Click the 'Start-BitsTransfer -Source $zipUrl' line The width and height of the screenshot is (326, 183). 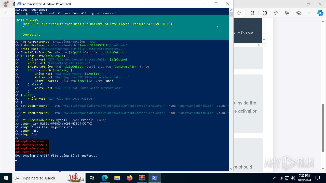[72, 52]
